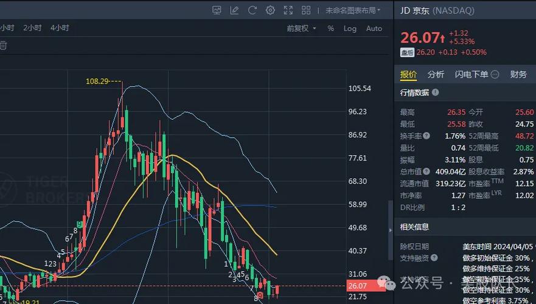Click help icon next to 支持融资

pos(434,258)
